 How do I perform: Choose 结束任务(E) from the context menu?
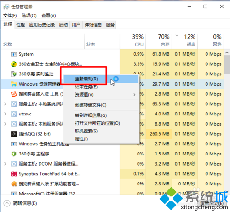(x=101, y=87)
